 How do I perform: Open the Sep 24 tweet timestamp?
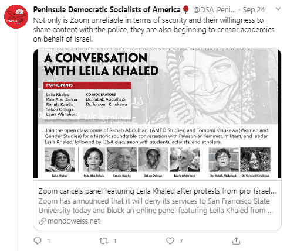[x=254, y=10]
